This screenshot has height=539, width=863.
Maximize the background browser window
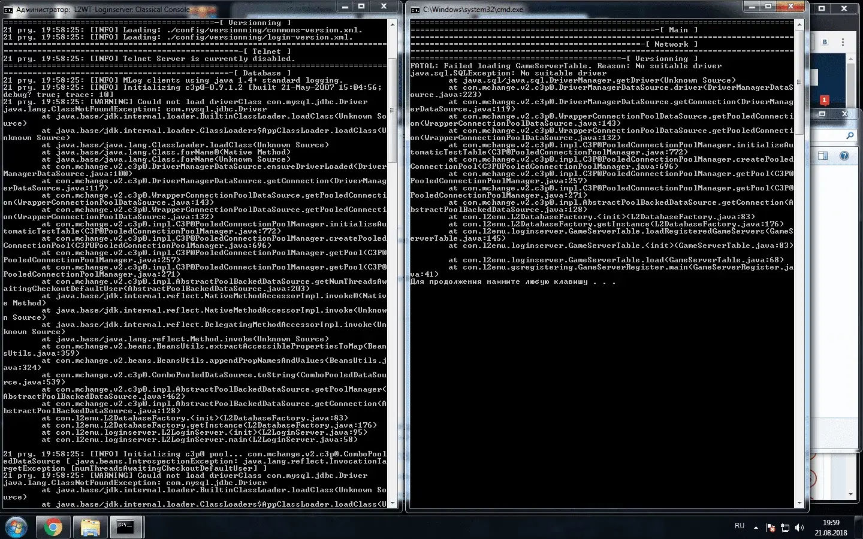pyautogui.click(x=822, y=8)
